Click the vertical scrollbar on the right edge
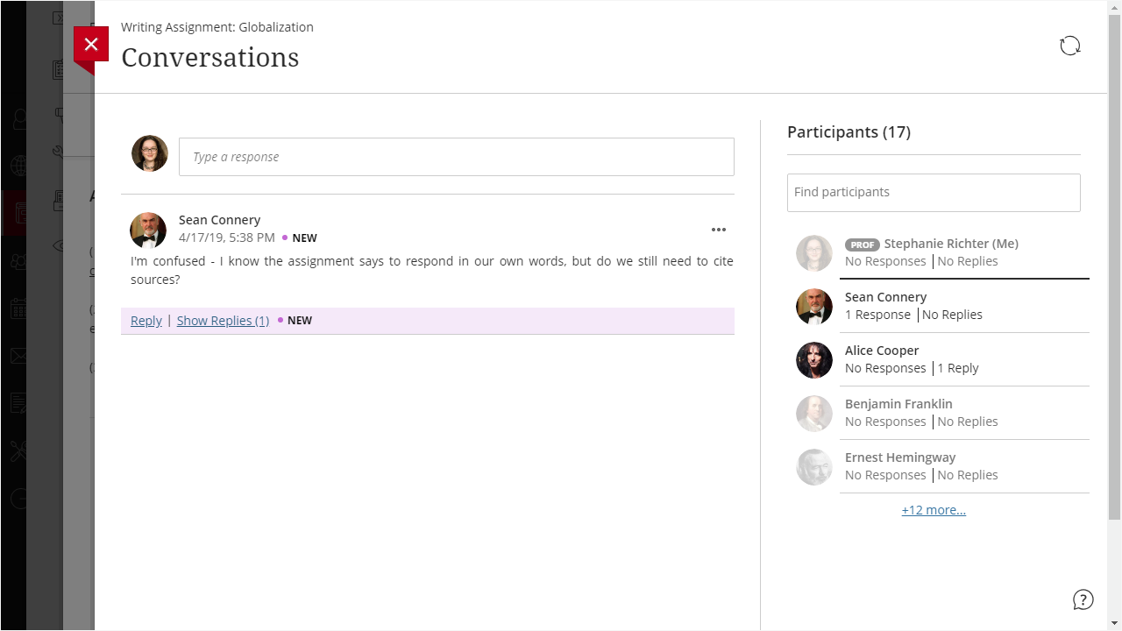Image resolution: width=1122 pixels, height=631 pixels. [x=1114, y=263]
